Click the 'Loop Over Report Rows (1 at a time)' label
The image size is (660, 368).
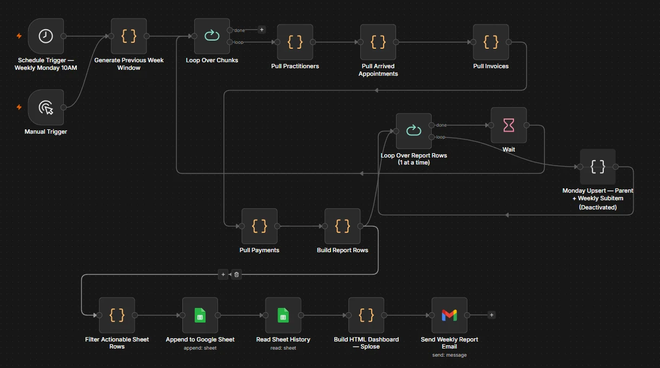click(x=414, y=159)
